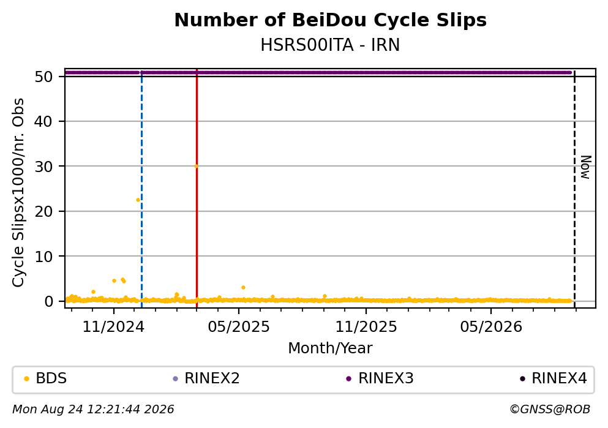Click the RINEX4 legend text
Image resolution: width=608 pixels, height=428 pixels.
click(559, 378)
